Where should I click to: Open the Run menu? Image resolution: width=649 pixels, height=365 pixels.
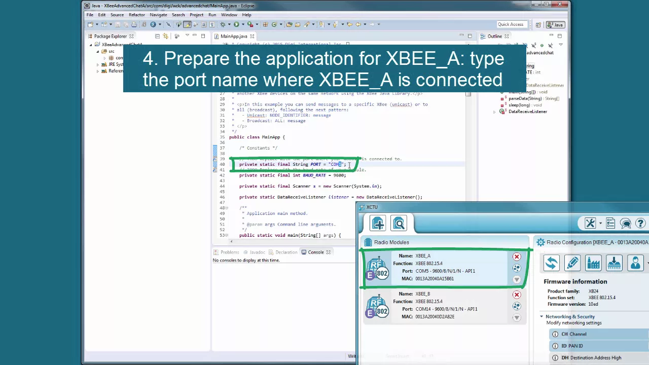[212, 15]
